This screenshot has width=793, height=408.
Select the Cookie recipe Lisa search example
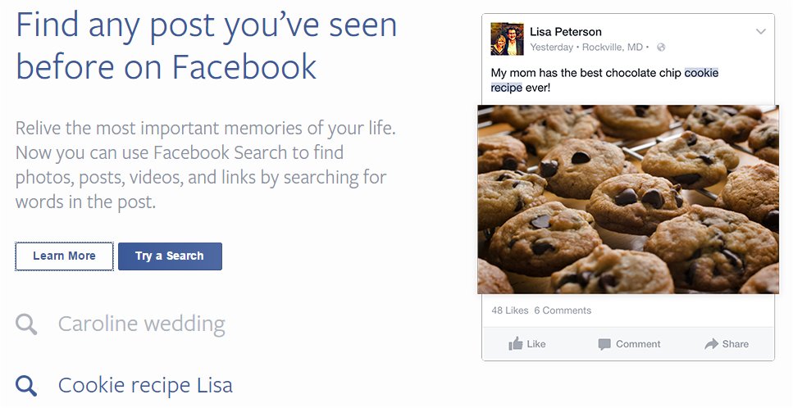(145, 385)
